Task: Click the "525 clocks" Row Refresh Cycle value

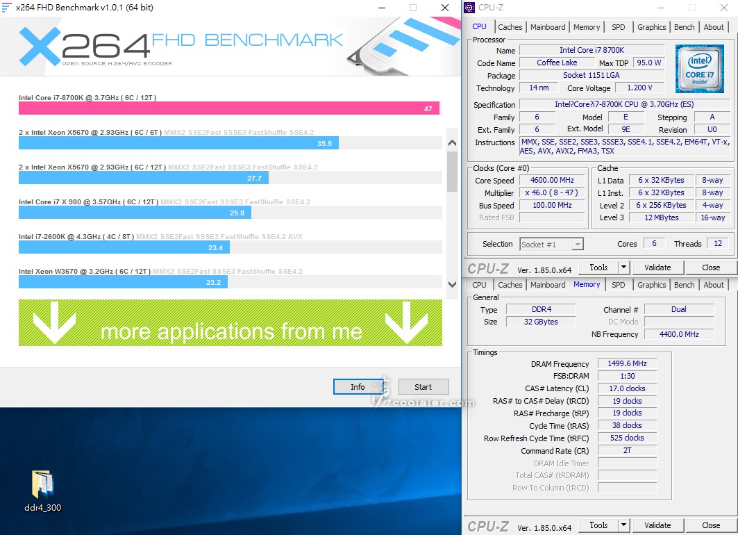Action: 627,438
